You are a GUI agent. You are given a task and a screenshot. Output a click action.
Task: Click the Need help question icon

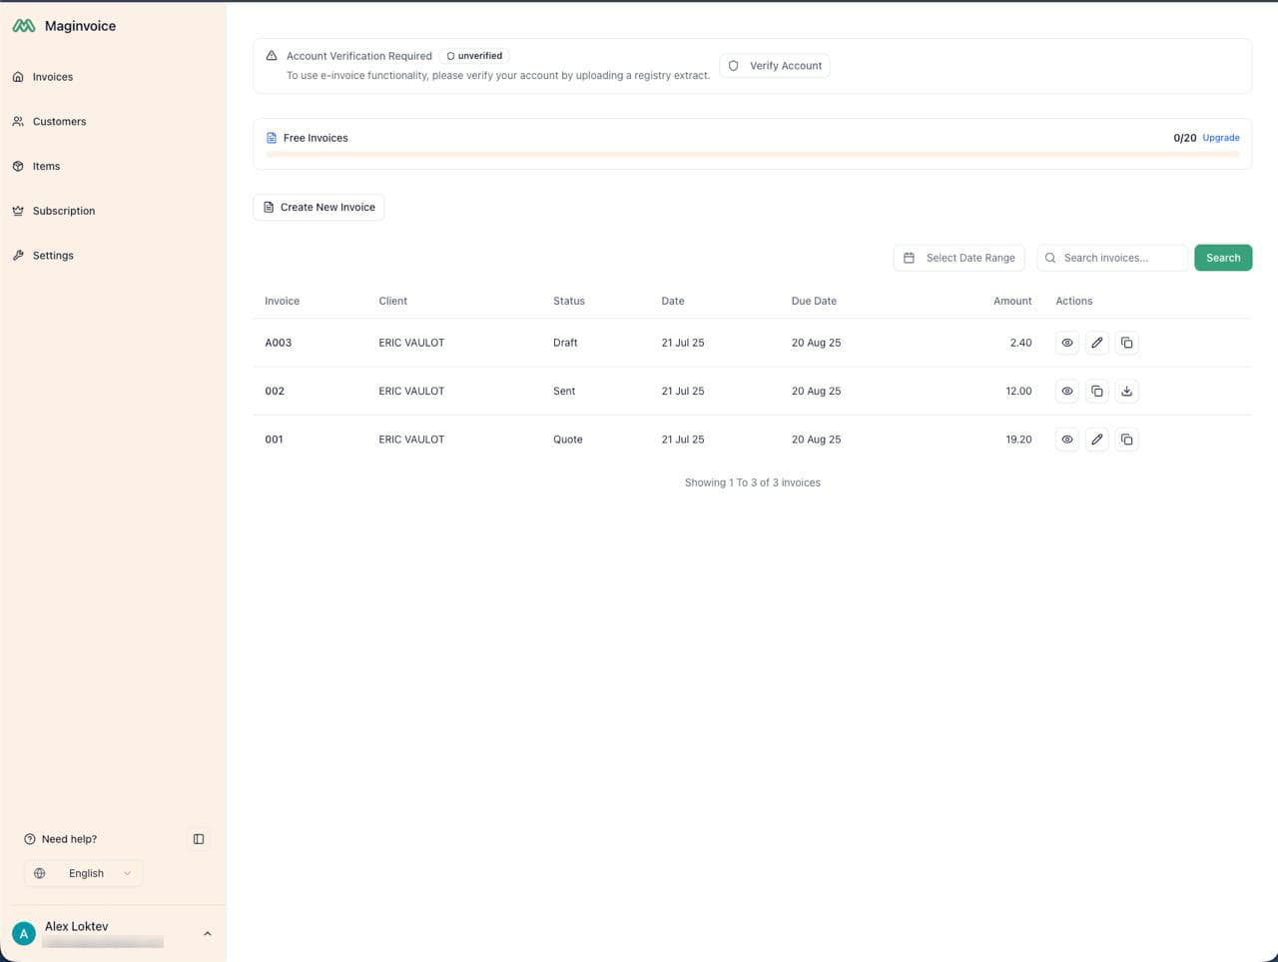tap(30, 839)
